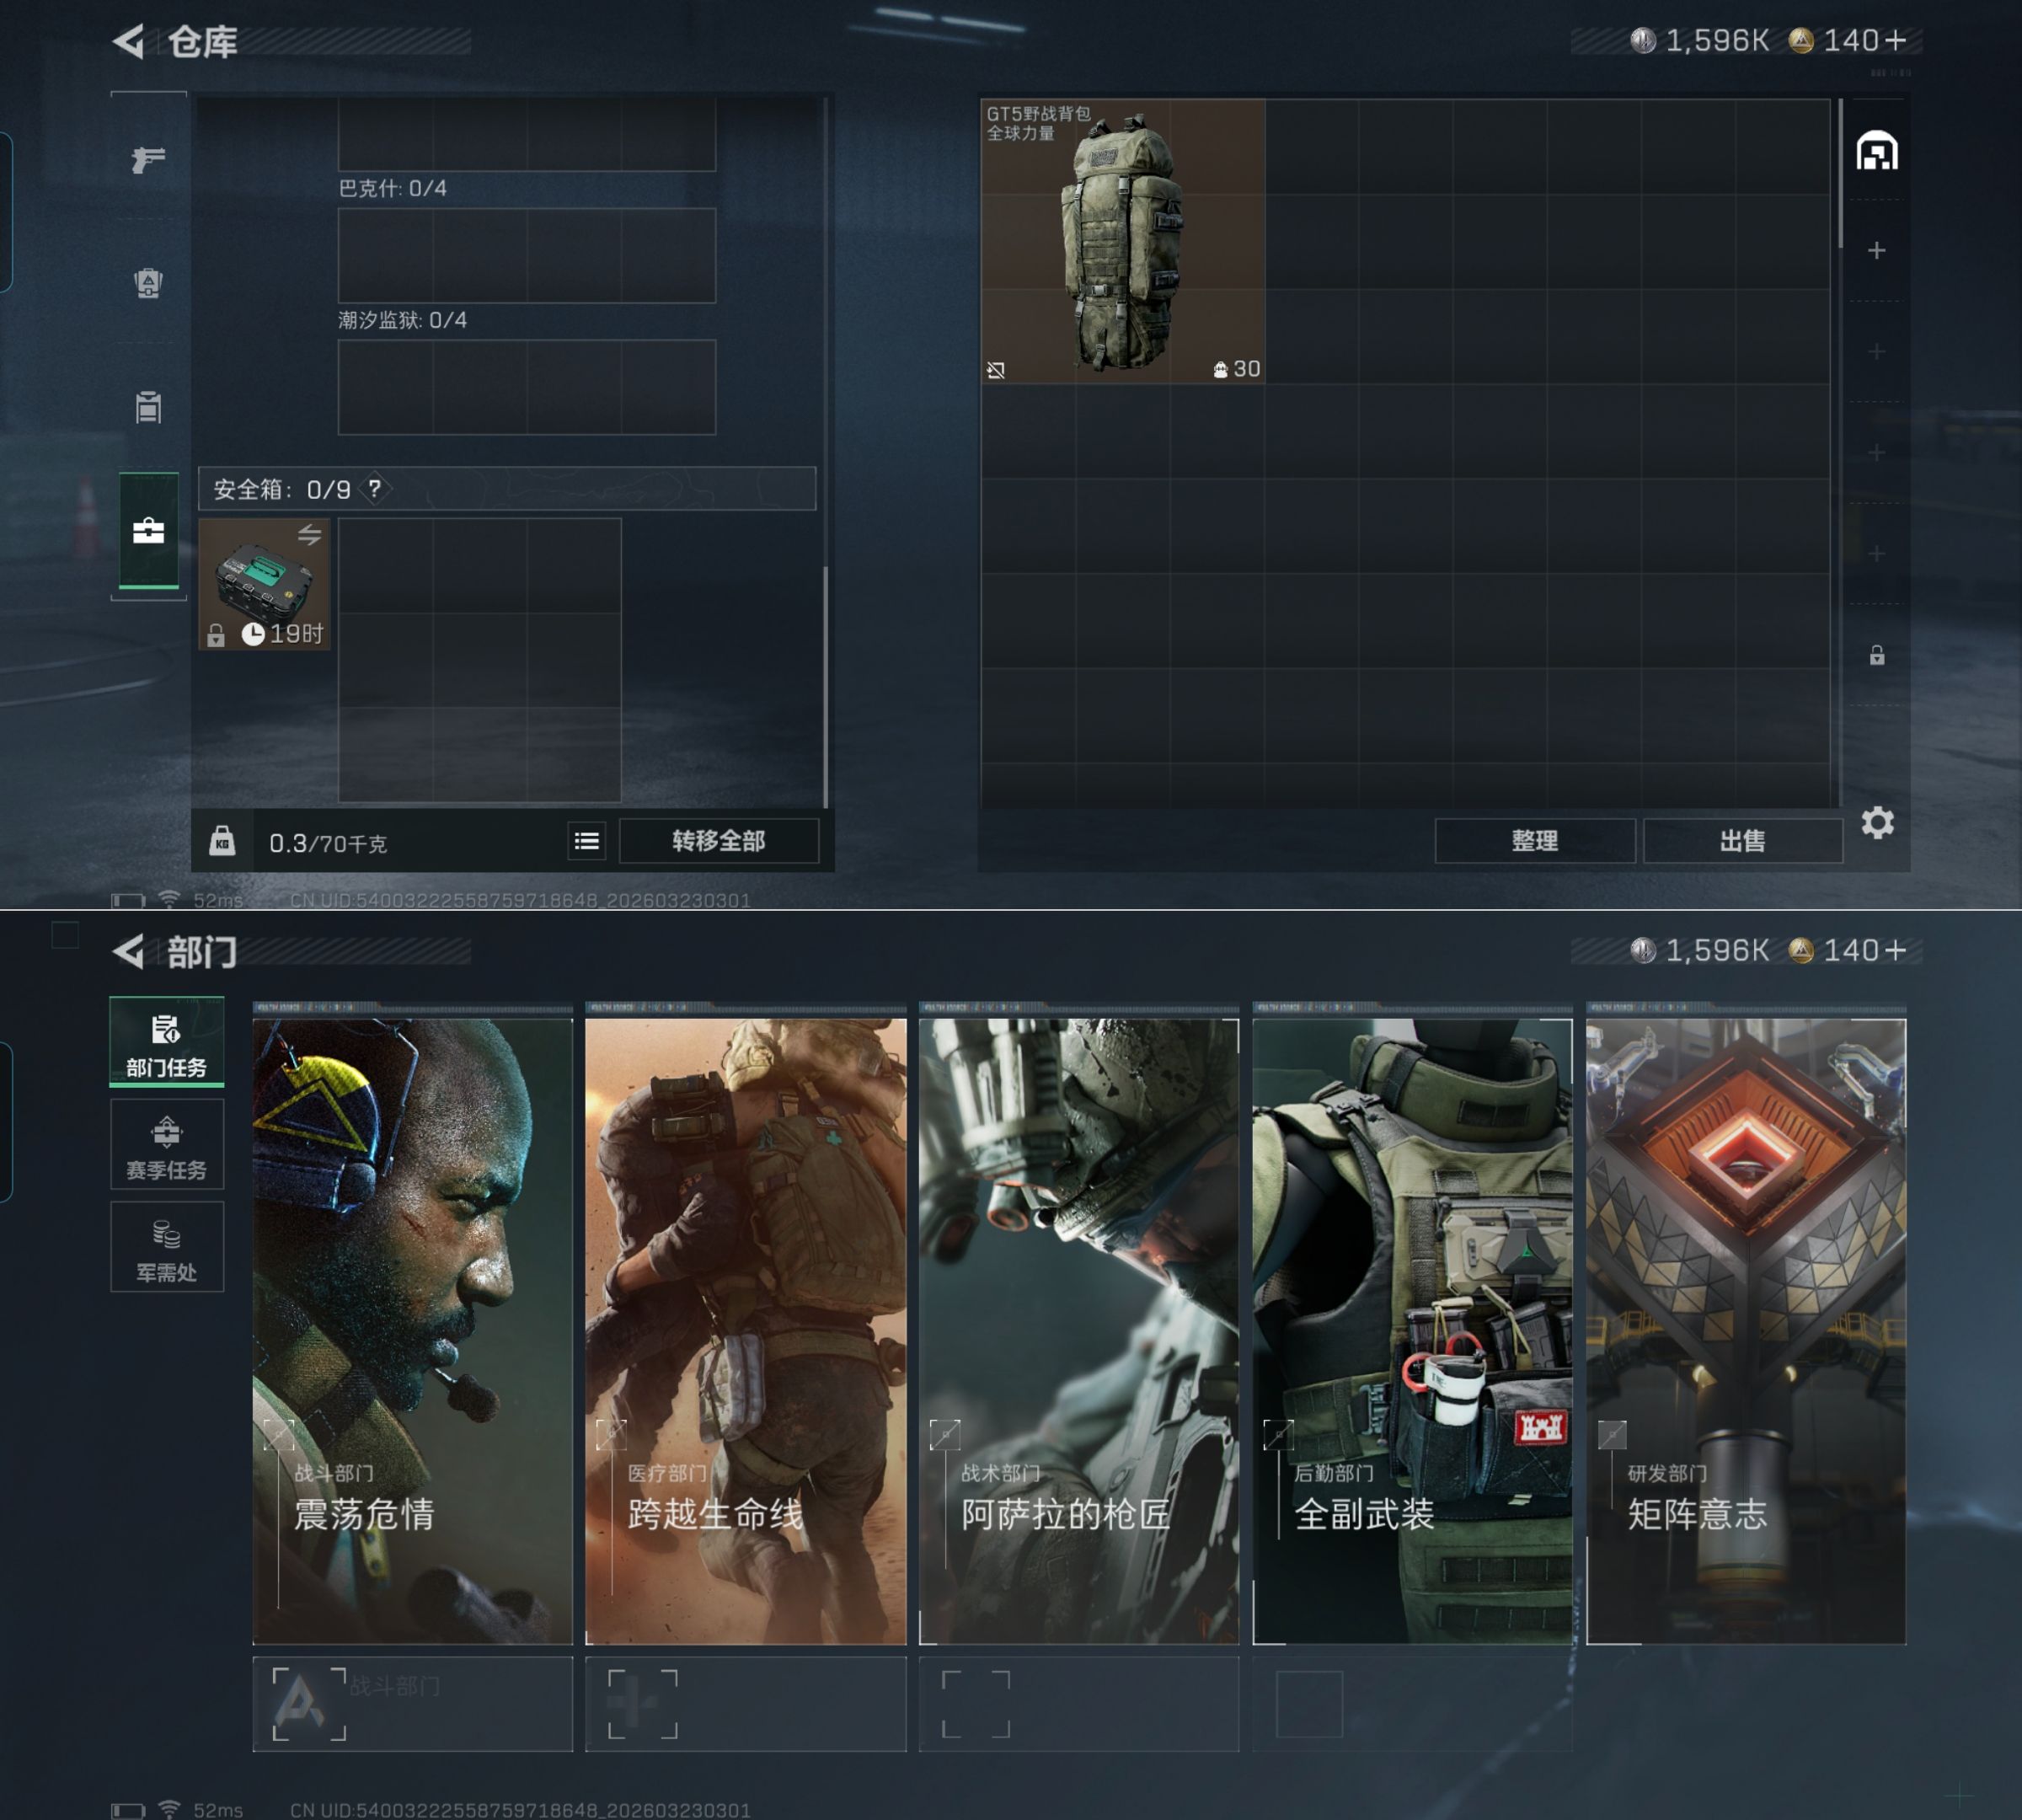Switch to the 赛季任务 tab
The image size is (2022, 1820).
point(166,1145)
